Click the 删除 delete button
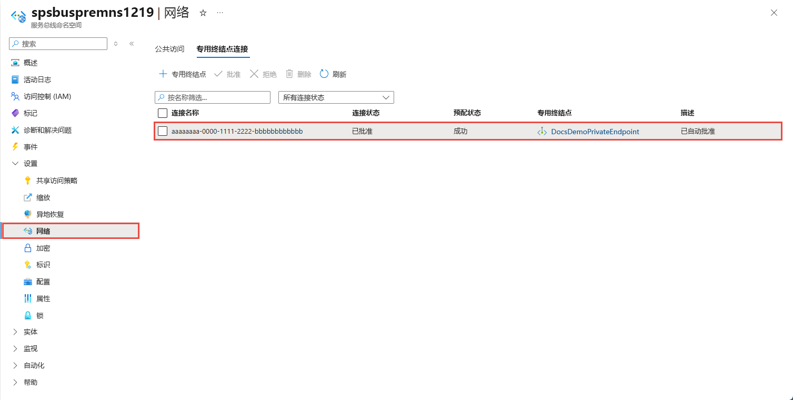Screen dimensions: 793x400 tap(298, 74)
